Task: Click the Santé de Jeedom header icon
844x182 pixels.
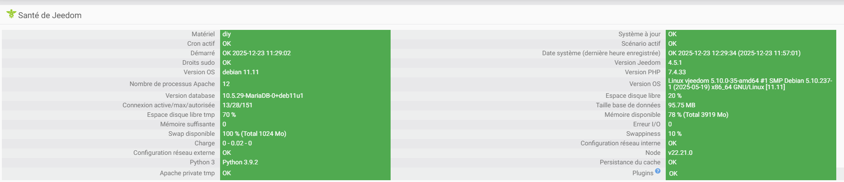Action: point(11,14)
